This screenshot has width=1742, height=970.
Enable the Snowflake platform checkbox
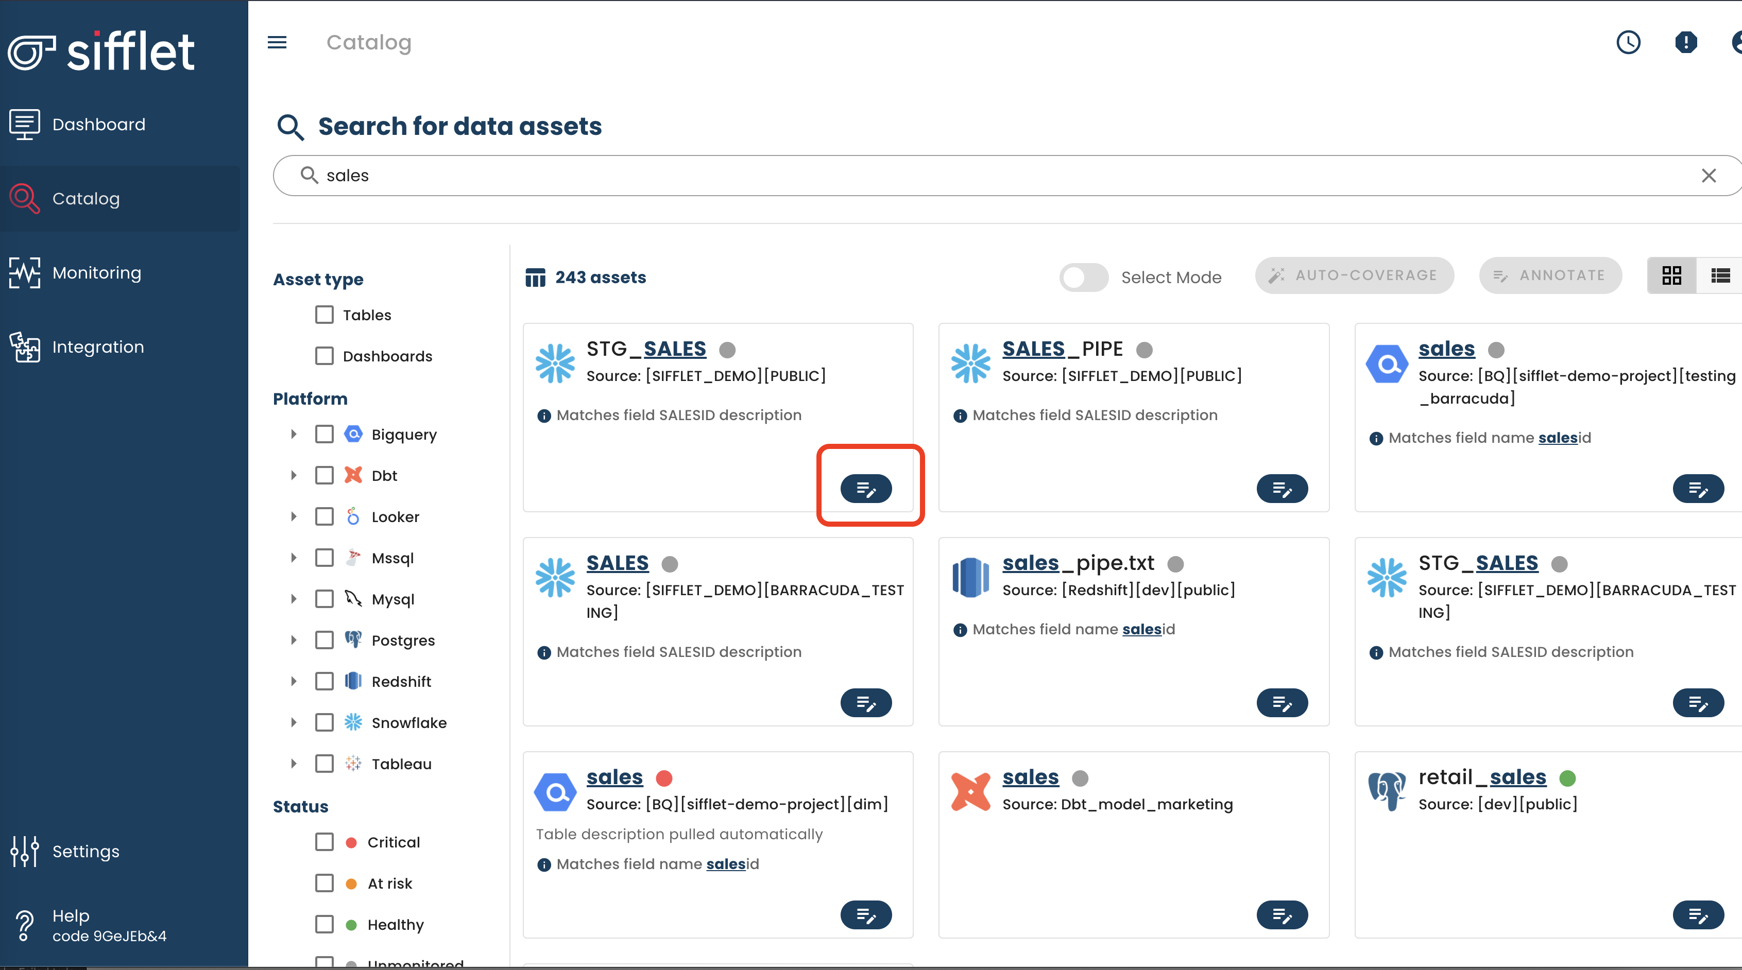pyautogui.click(x=325, y=722)
